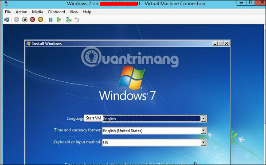This screenshot has height=165, width=266.
Task: Click the Start VM tooltip
Action: 94,118
